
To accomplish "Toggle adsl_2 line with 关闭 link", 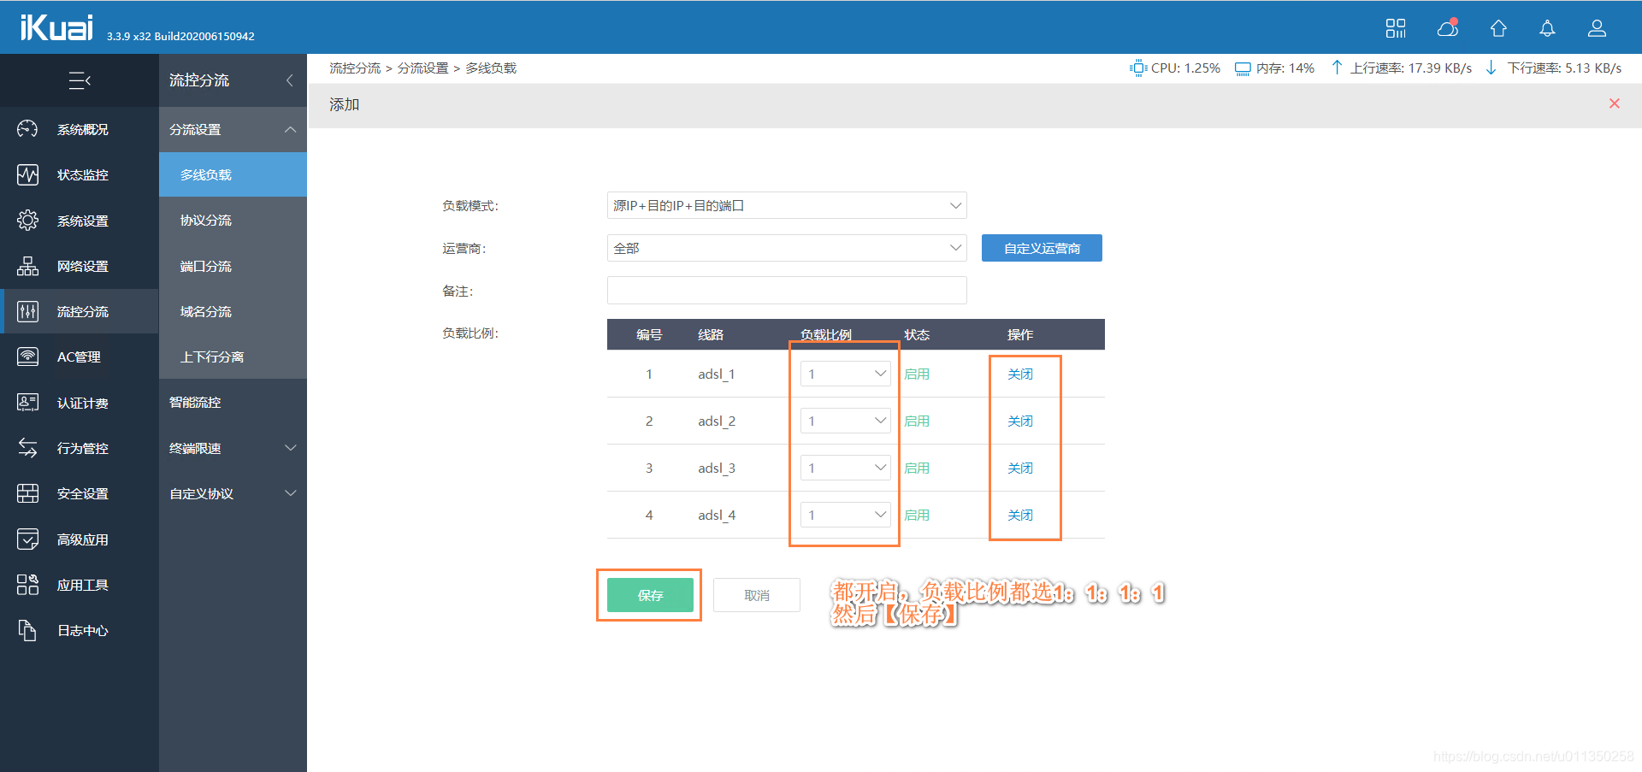I will [x=1020, y=421].
